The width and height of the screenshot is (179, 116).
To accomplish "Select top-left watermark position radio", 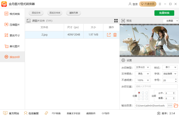I will 139,93.
